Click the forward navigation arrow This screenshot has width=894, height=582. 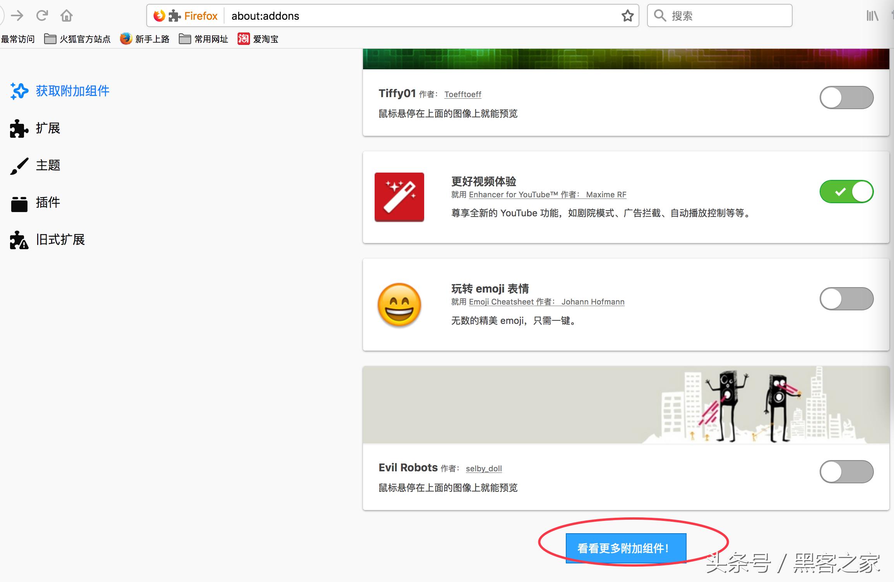click(17, 15)
